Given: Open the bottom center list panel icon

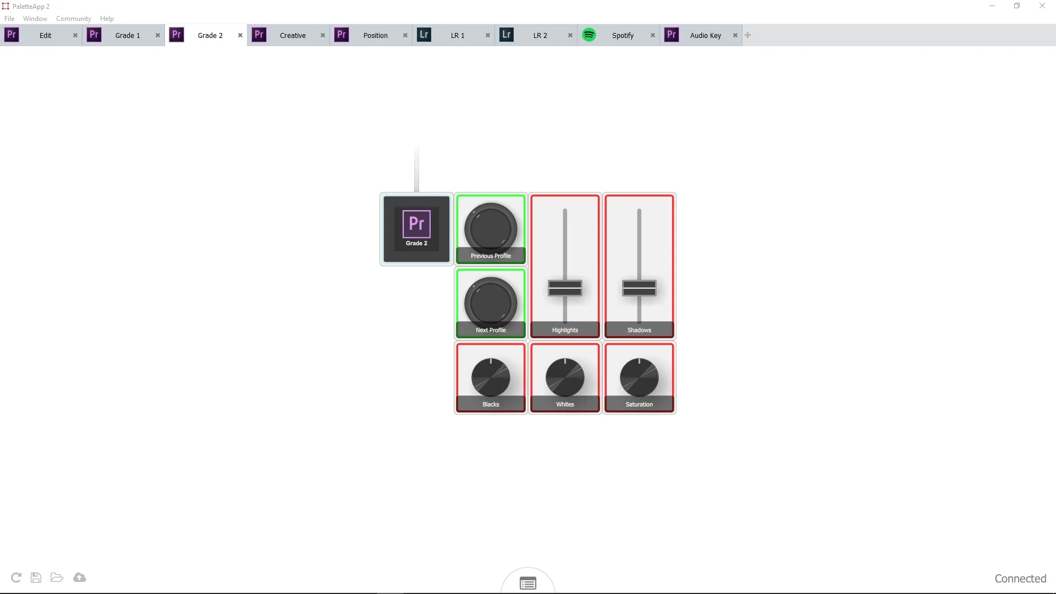Looking at the screenshot, I should [x=528, y=584].
